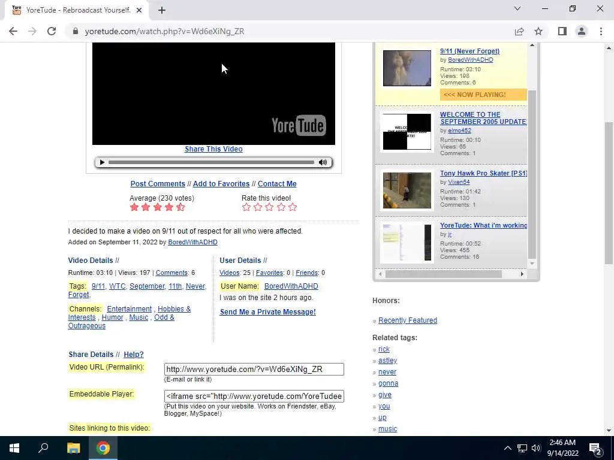
Task: Open the 9/11 (Never Forget) video thumbnail
Action: pos(407,68)
